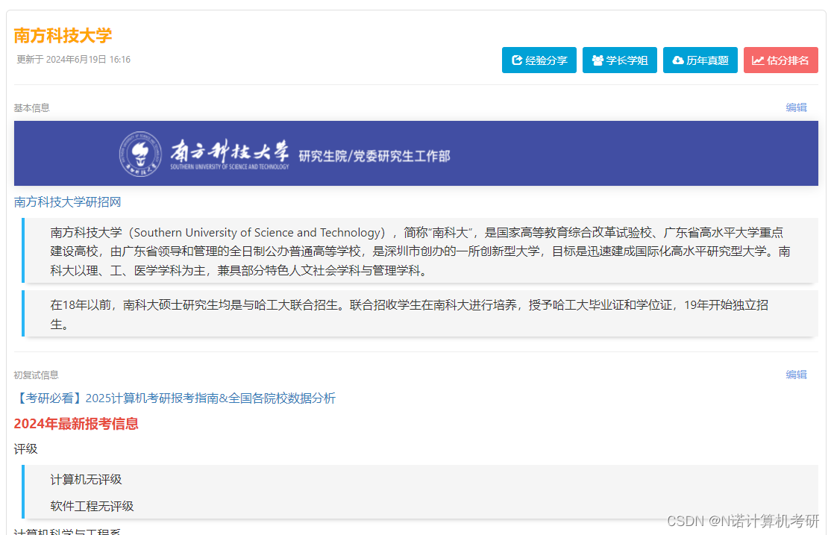Click the share icon in 经验分享
This screenshot has width=831, height=535.
coord(517,60)
